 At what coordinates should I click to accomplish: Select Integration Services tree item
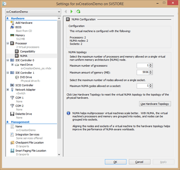[27, 134]
